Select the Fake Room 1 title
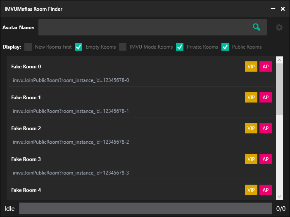The image size is (290, 217). click(26, 97)
